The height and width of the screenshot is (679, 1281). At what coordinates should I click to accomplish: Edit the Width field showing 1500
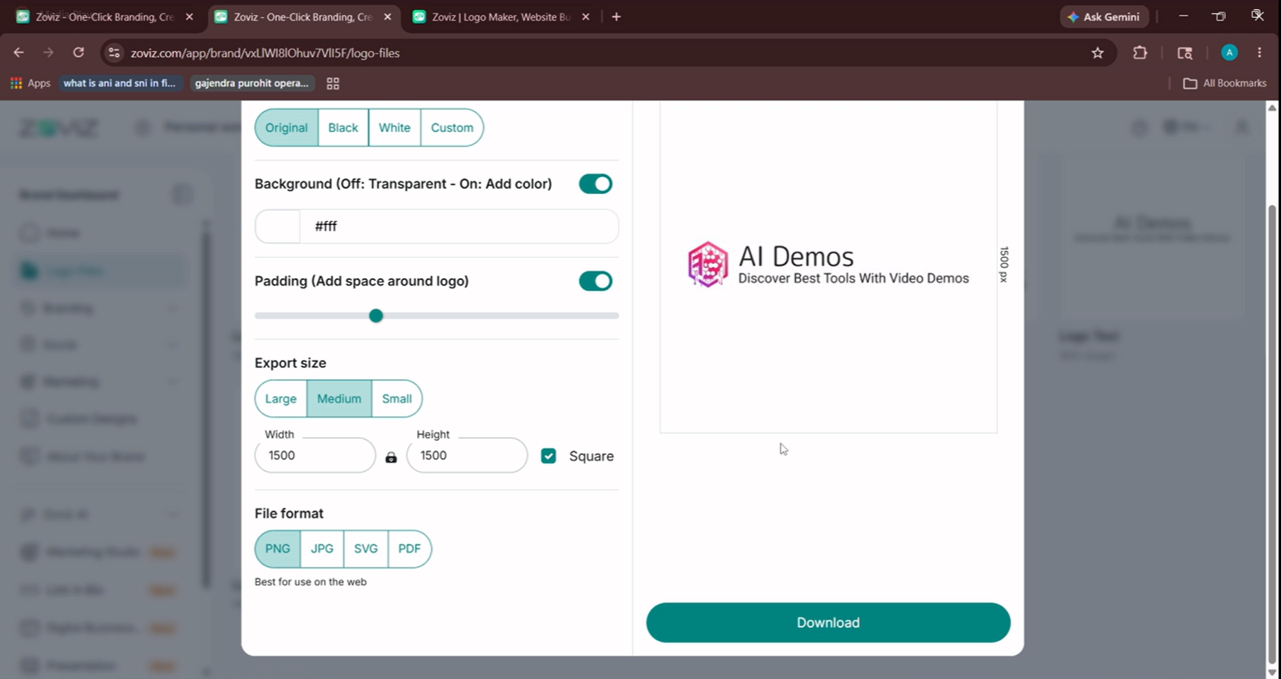(x=315, y=455)
